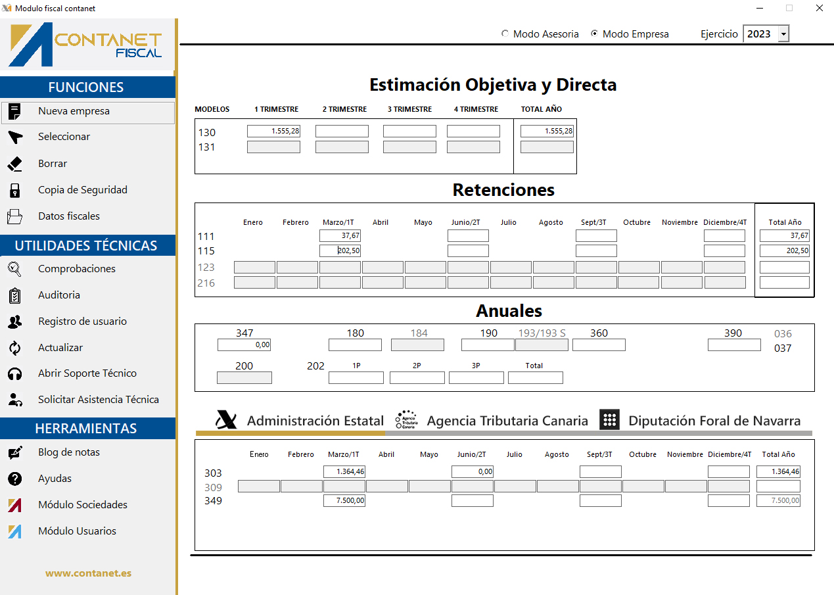Click the model 349 row label
This screenshot has height=595, width=834.
[214, 501]
